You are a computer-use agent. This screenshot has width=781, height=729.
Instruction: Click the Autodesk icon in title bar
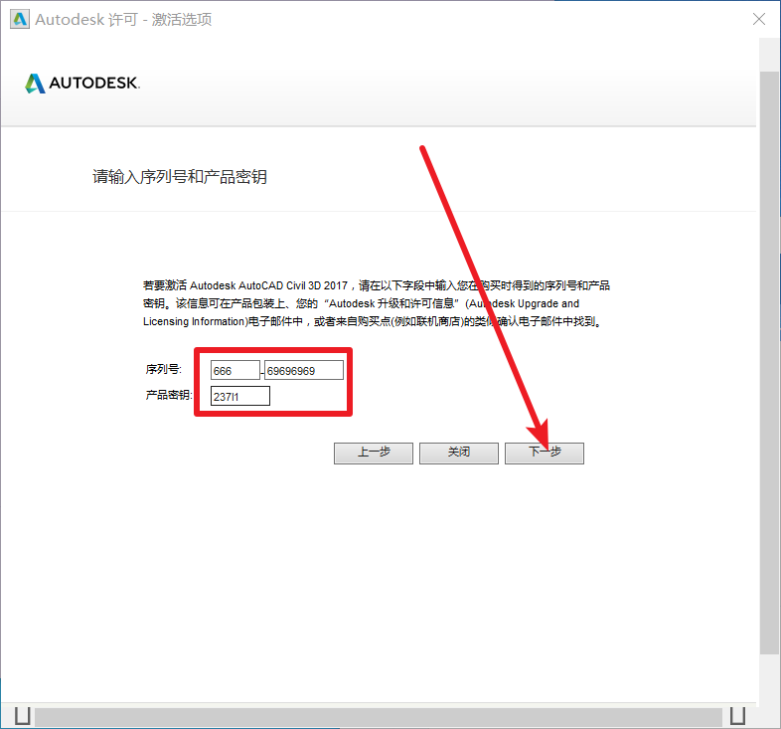20,20
